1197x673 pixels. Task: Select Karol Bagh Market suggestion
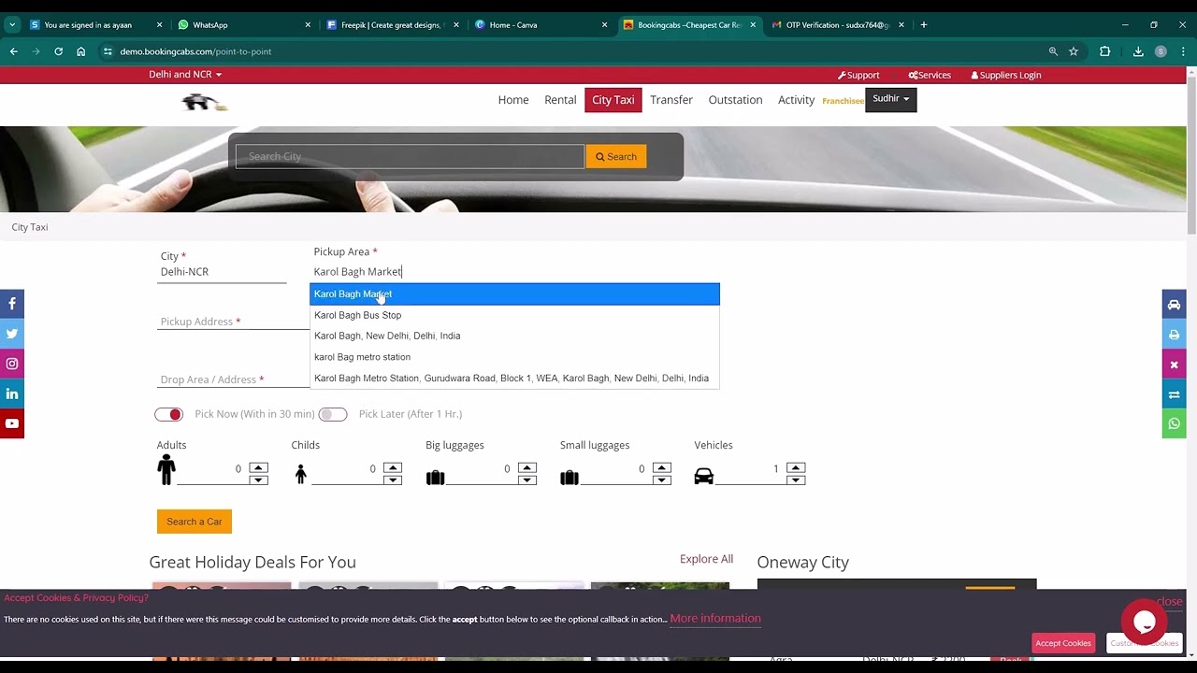point(515,294)
